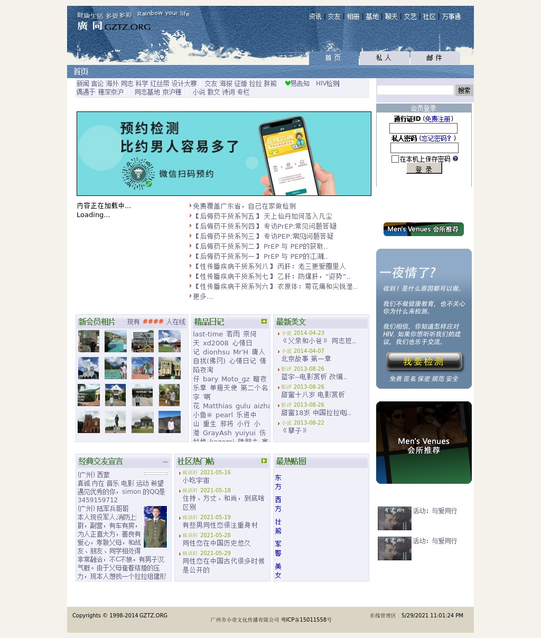Viewport: 541px width, 638px height.
Task: Select 东方 in 最热贴图
Action: pyautogui.click(x=278, y=482)
